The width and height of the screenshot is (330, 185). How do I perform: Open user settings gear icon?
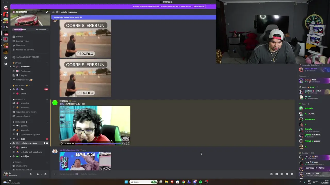click(45, 174)
